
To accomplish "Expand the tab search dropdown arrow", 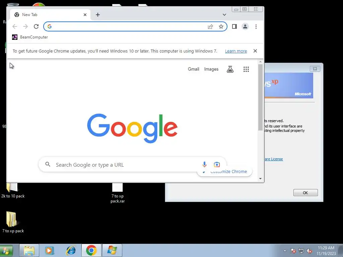I will [224, 15].
